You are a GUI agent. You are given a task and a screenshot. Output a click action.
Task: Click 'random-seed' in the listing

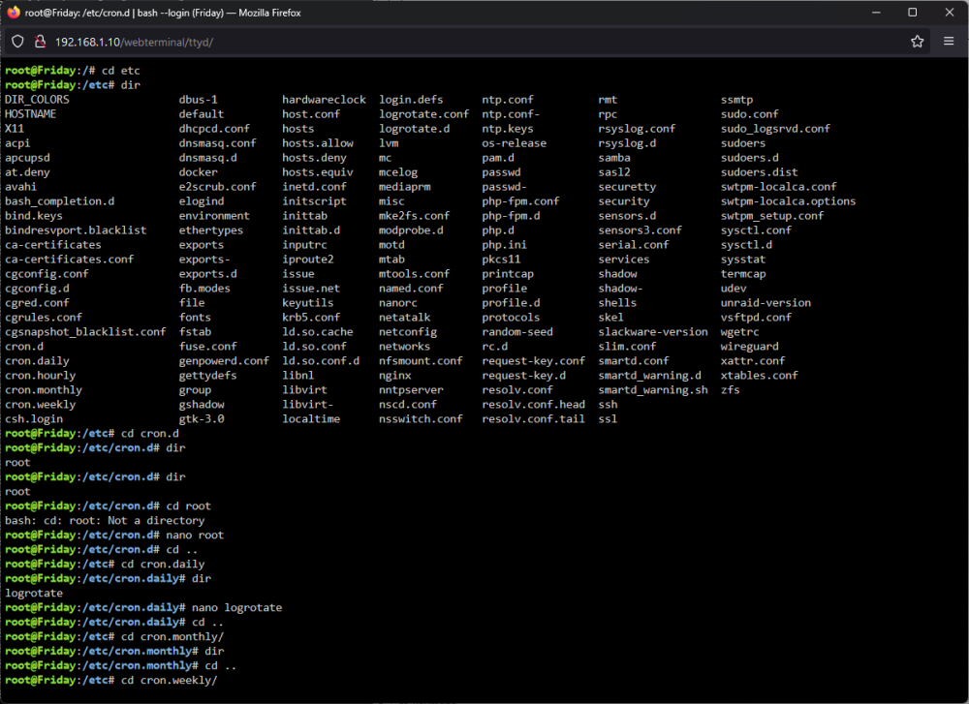(x=517, y=331)
